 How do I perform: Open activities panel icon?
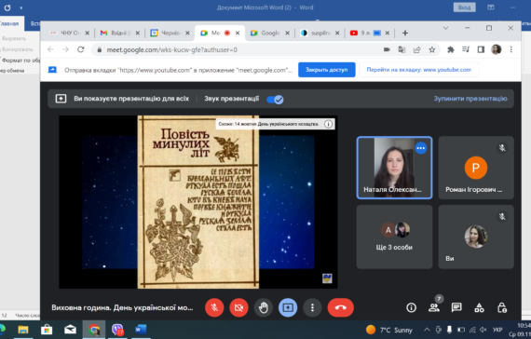[x=479, y=307]
